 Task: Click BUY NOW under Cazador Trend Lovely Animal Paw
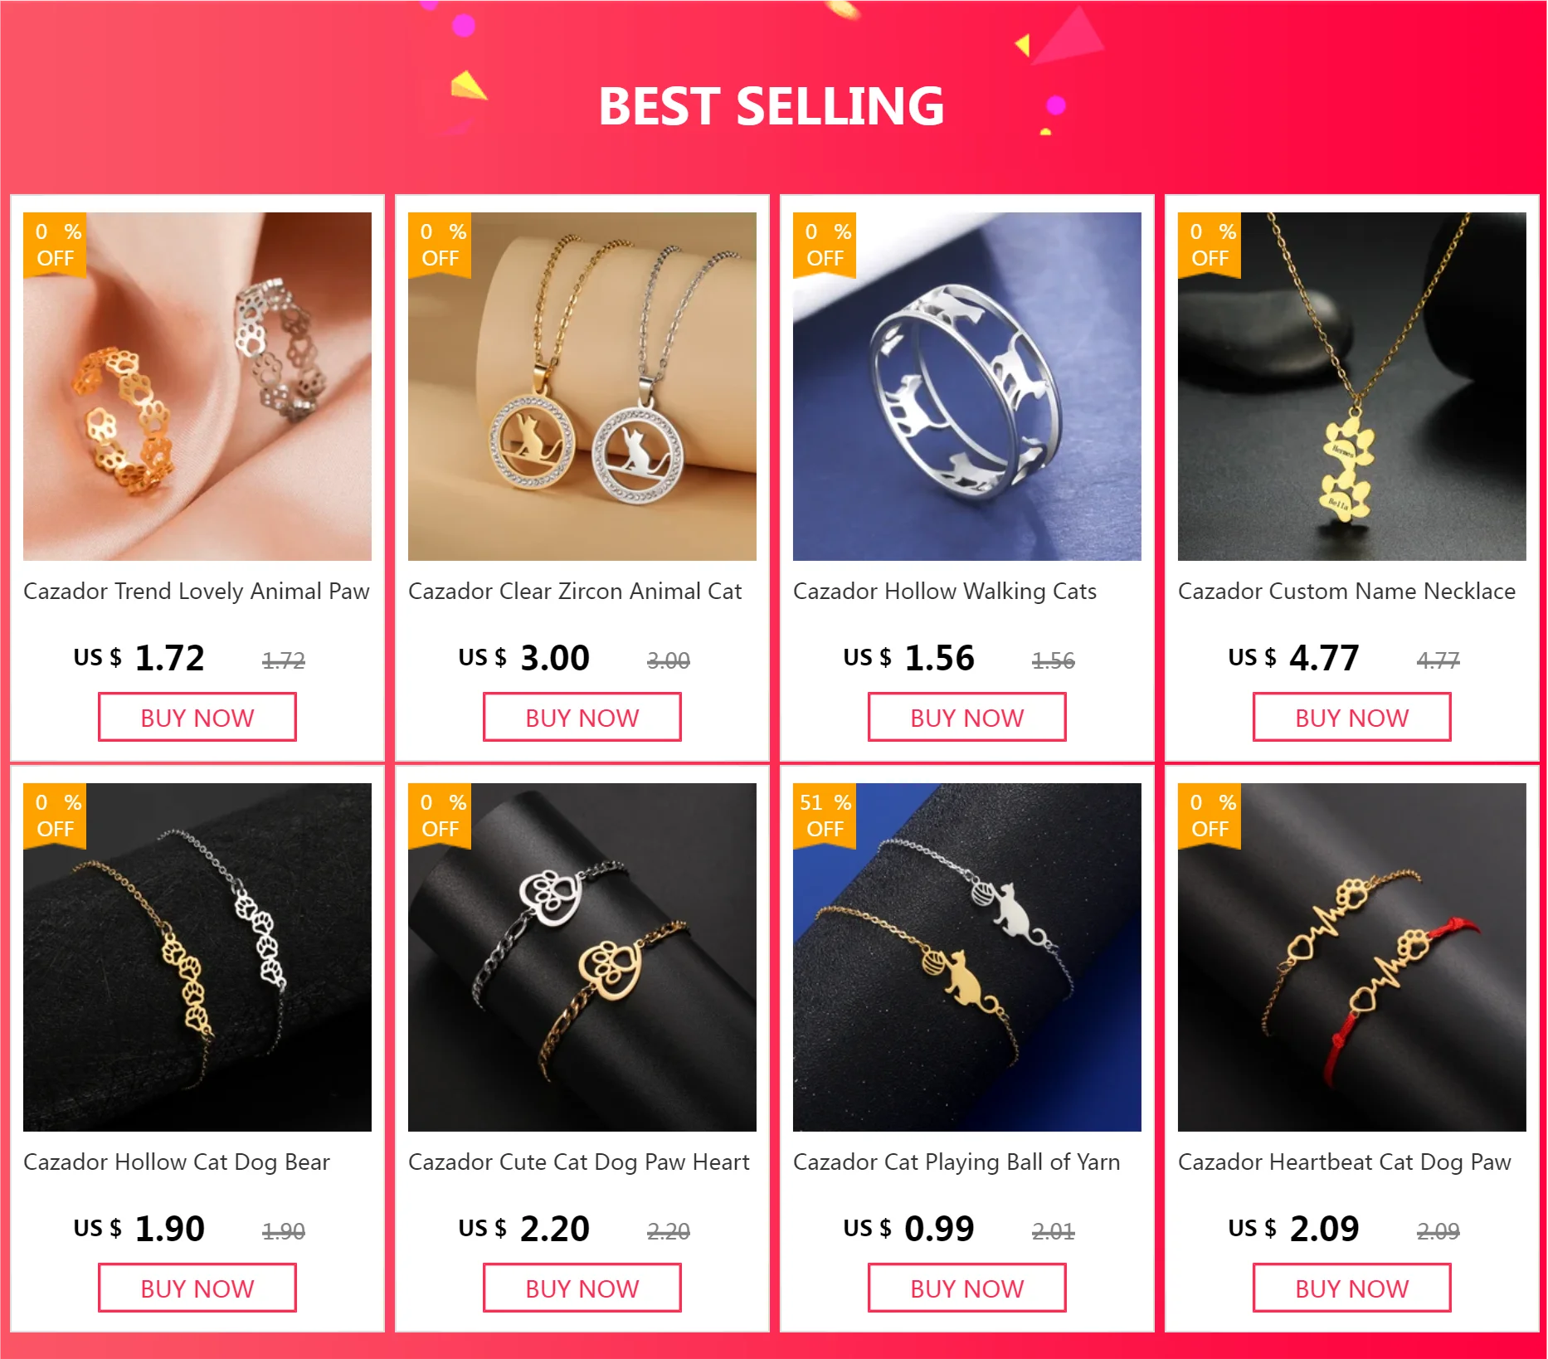197,718
